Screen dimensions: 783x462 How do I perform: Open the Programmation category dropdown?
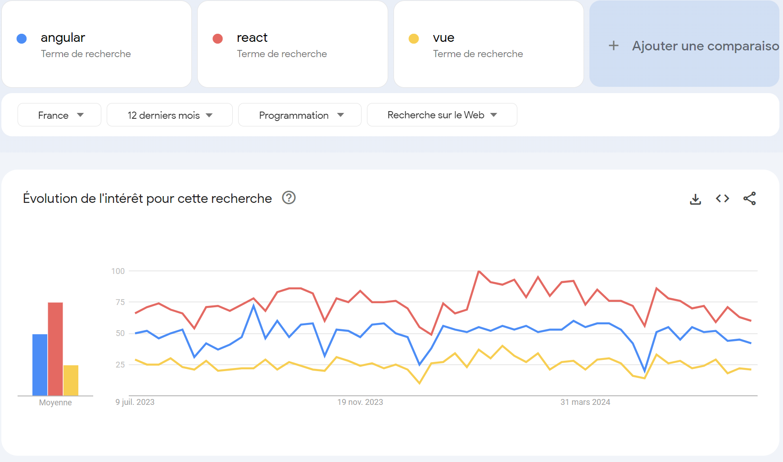299,115
